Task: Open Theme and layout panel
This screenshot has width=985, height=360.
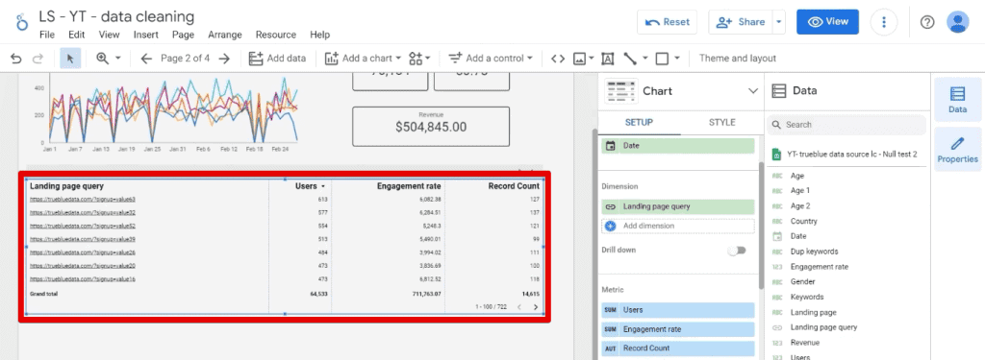Action: click(738, 59)
